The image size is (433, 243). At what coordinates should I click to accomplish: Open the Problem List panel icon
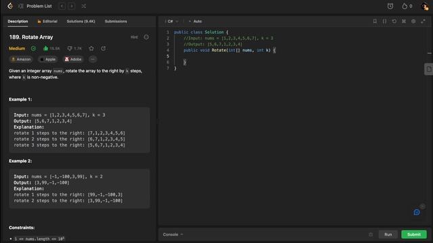(x=21, y=6)
